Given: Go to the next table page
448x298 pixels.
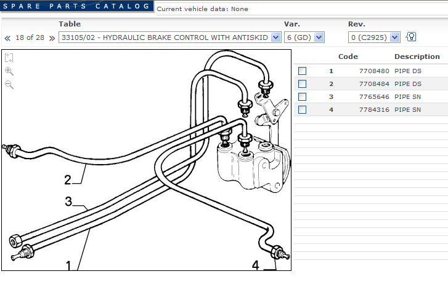Looking at the screenshot, I should tap(52, 38).
